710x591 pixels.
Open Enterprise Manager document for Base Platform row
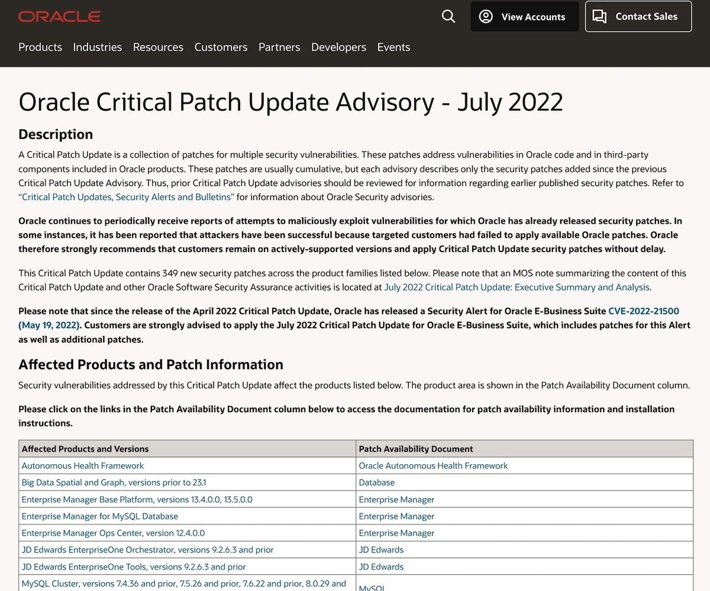(396, 499)
